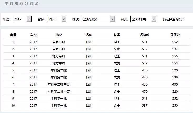This screenshot has width=193, height=113.
Task: Expand the 科类 dropdown showing 全部科类
Action: 143,19
